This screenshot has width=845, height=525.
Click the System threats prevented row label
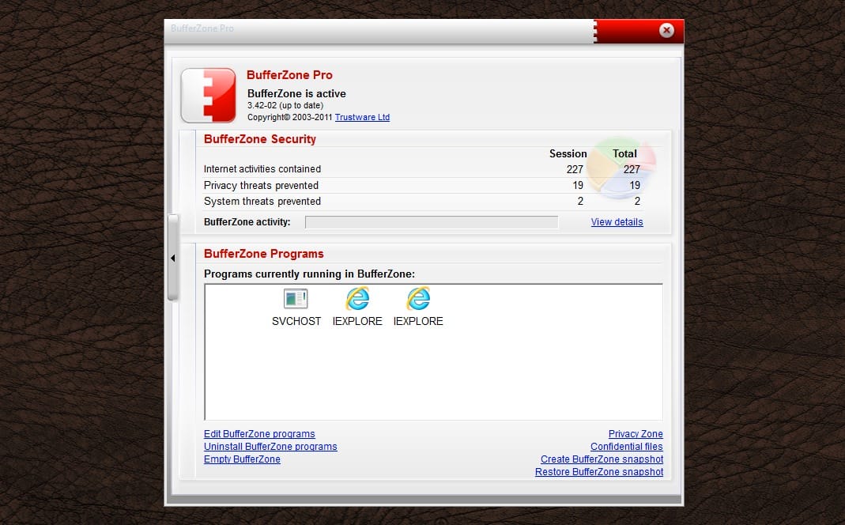262,201
